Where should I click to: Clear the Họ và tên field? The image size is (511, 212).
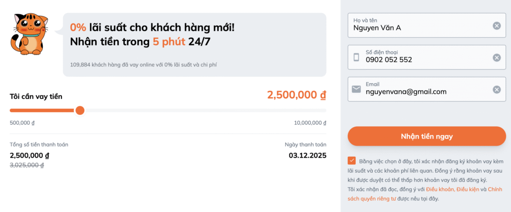[497, 26]
